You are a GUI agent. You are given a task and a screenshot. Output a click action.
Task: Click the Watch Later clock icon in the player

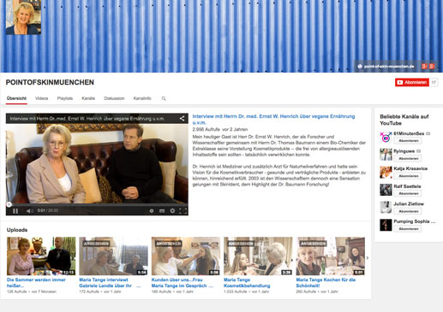tap(152, 211)
